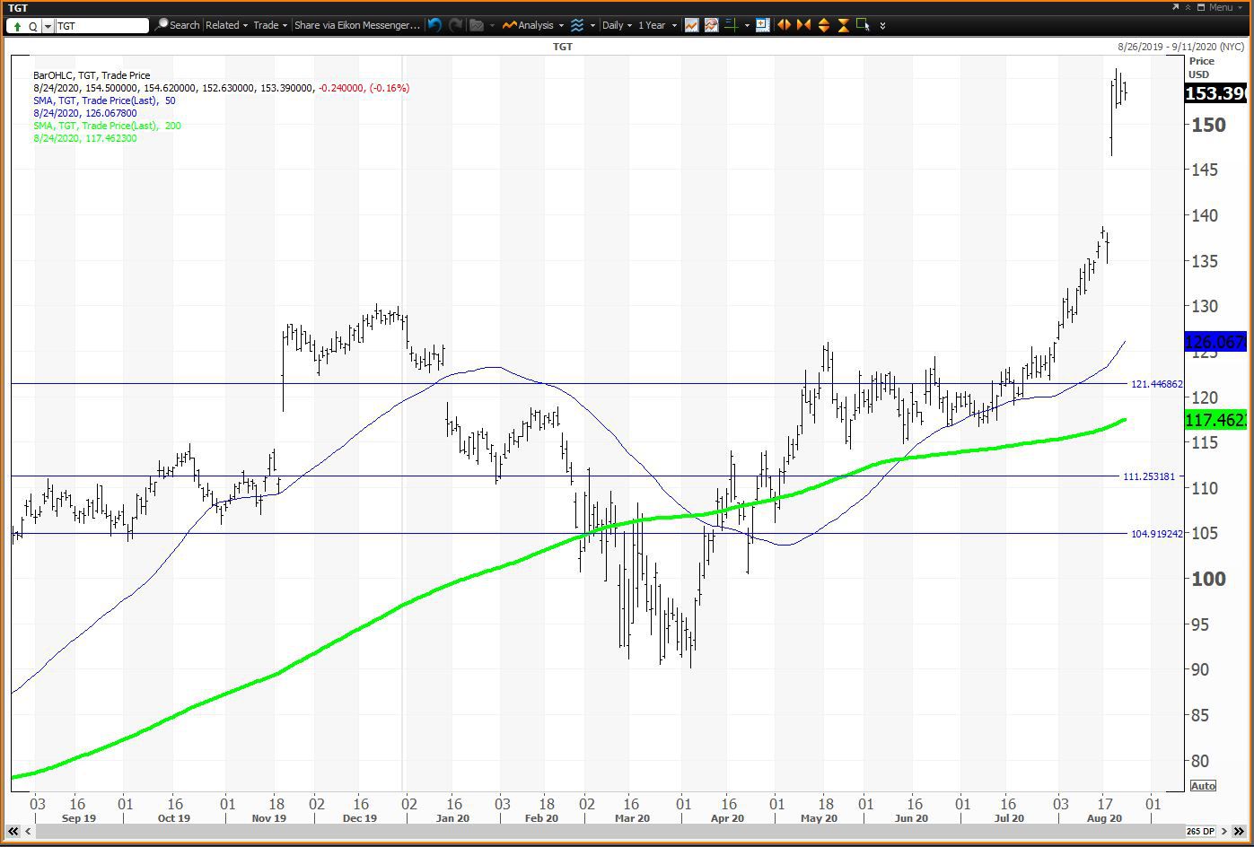Collapse toolbar with double-up chevron icon
The height and width of the screenshot is (847, 1254).
pos(1188,7)
